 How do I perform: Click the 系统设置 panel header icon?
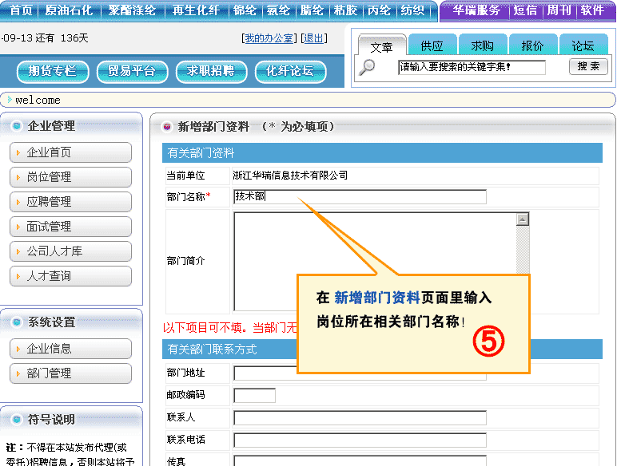pos(17,322)
